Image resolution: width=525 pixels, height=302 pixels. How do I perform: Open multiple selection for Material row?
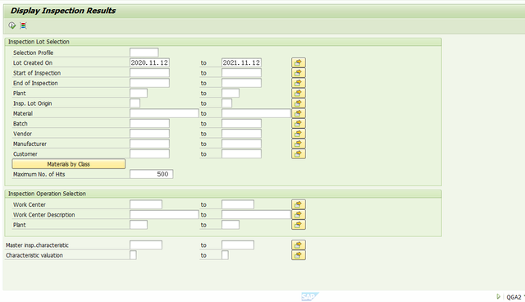pos(299,113)
